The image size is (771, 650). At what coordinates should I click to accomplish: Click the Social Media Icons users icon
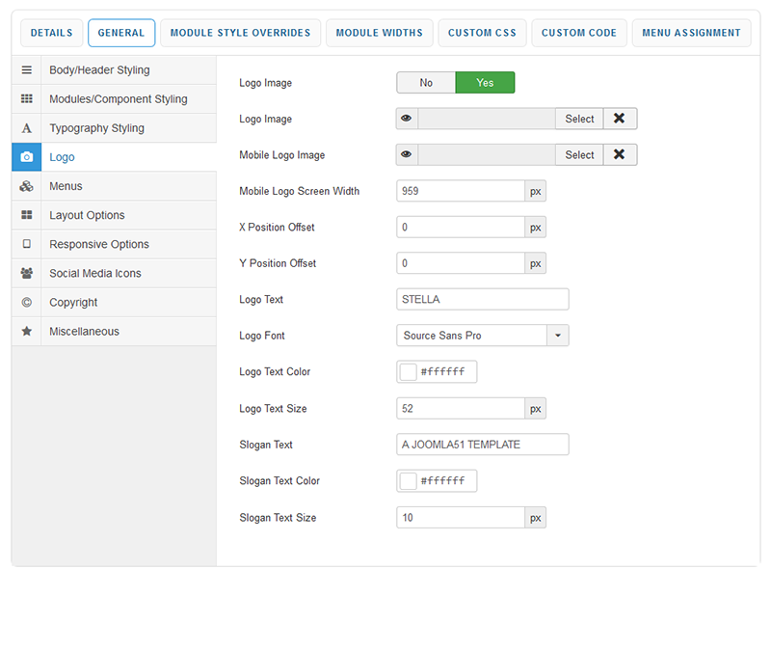(x=26, y=273)
